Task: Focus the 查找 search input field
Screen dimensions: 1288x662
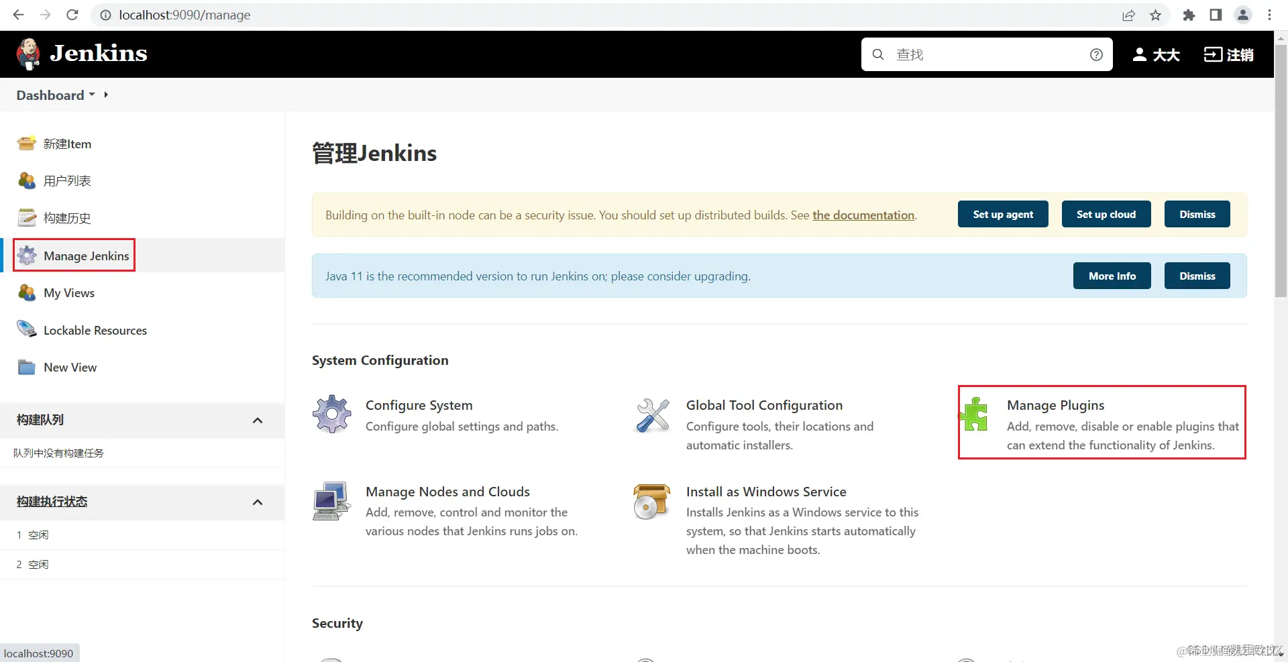Action: pyautogui.click(x=987, y=54)
